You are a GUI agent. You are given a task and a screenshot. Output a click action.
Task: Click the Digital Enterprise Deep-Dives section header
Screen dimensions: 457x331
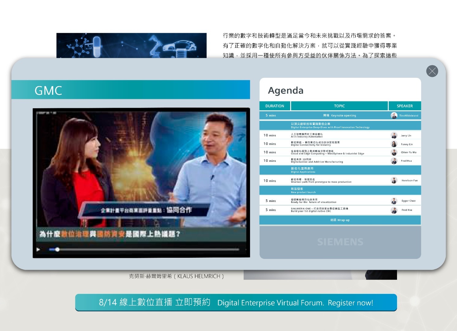point(340,125)
